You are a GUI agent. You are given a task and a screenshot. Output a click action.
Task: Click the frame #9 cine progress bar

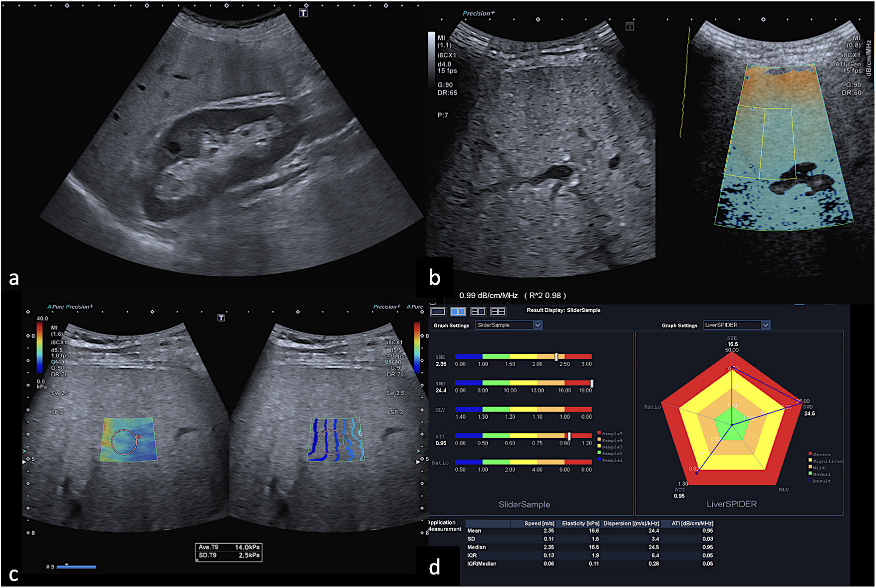[76, 567]
